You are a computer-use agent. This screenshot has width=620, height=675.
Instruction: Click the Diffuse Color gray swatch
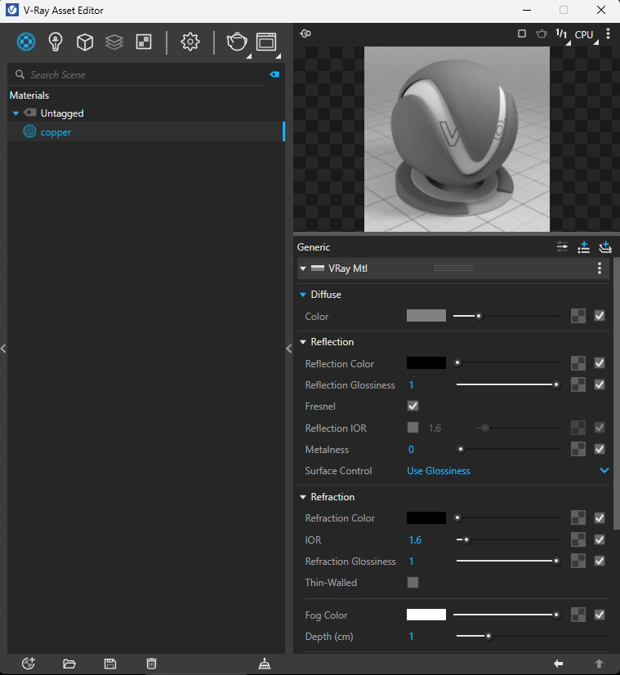426,316
